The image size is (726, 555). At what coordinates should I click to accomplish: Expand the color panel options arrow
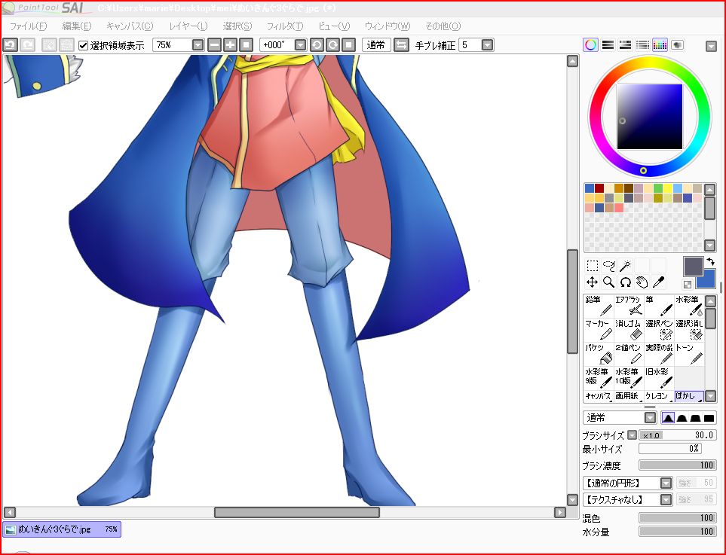(x=711, y=46)
